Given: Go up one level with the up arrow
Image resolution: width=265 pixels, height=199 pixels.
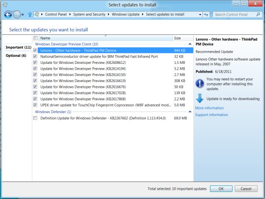Looking at the screenshot, I should pos(30,15).
